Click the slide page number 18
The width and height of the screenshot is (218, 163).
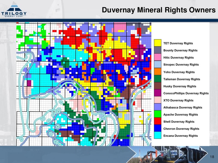(x=212, y=157)
